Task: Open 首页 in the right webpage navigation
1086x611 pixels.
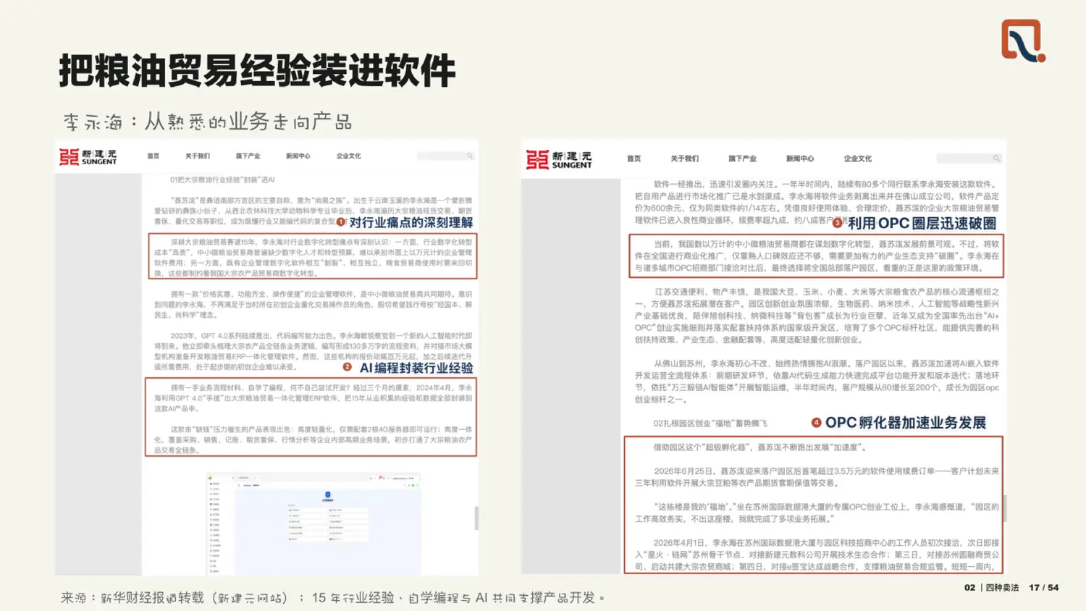Action: pos(634,159)
